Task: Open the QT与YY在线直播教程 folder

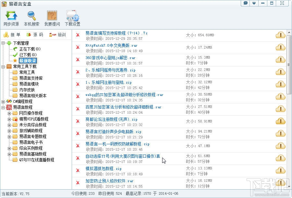Action: (x=37, y=160)
